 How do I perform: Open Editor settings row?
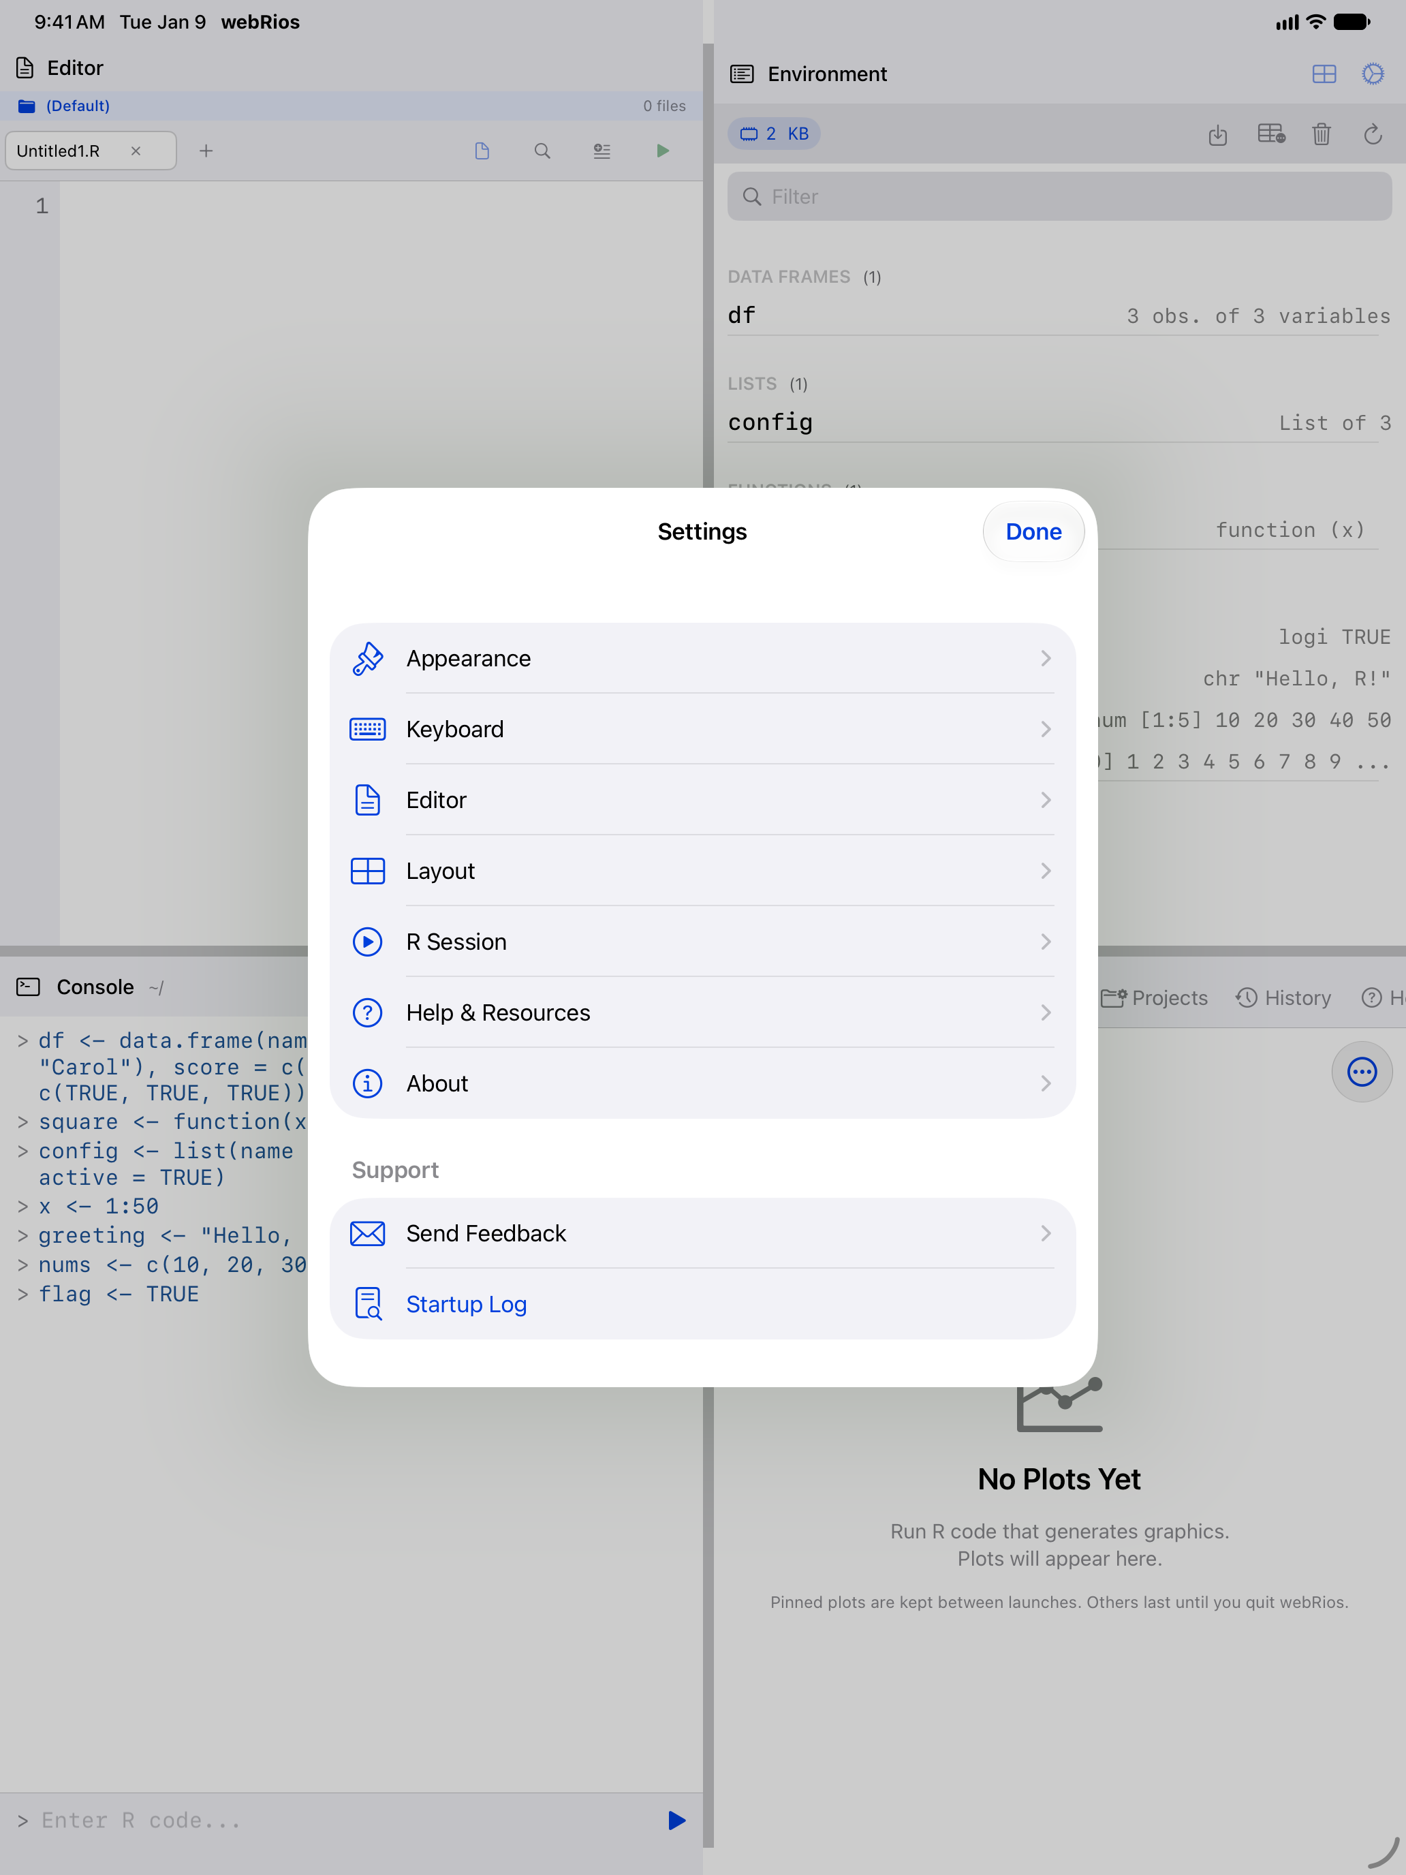(702, 800)
